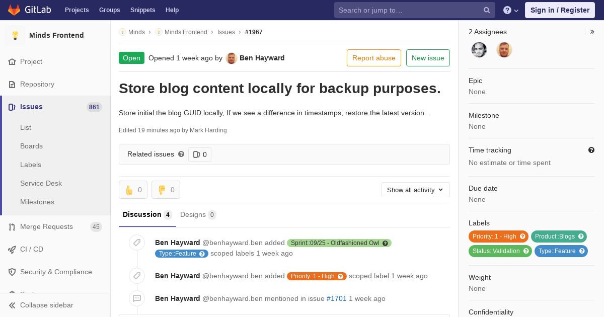Click the label tag icon of the first activity entry
604x317 pixels.
tap(137, 243)
